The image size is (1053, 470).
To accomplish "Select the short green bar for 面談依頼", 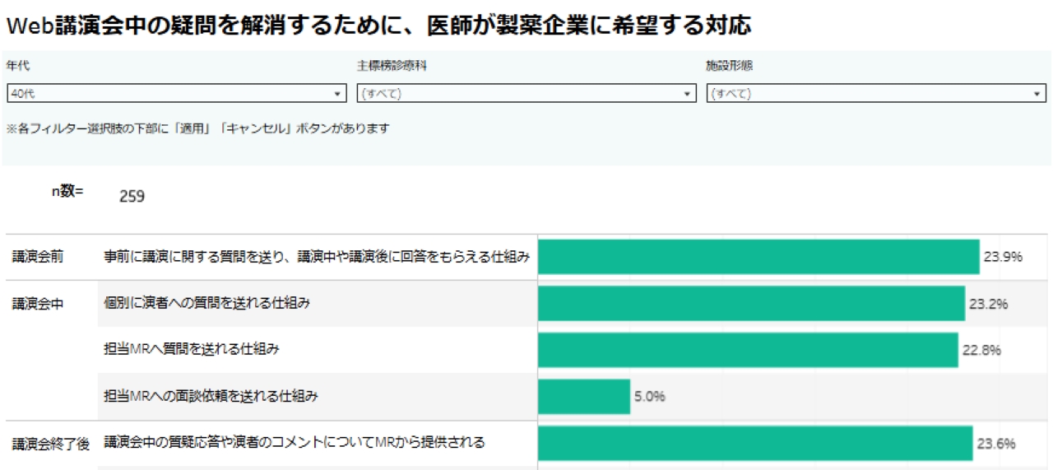I will click(x=583, y=396).
